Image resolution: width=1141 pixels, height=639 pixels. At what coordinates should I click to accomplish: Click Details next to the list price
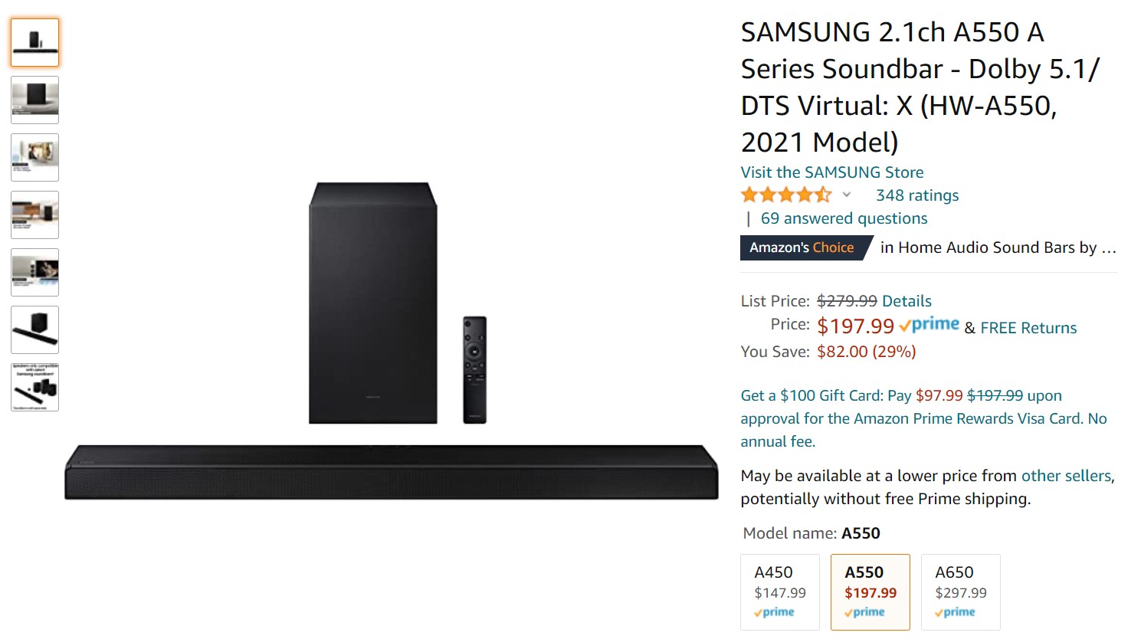[908, 300]
